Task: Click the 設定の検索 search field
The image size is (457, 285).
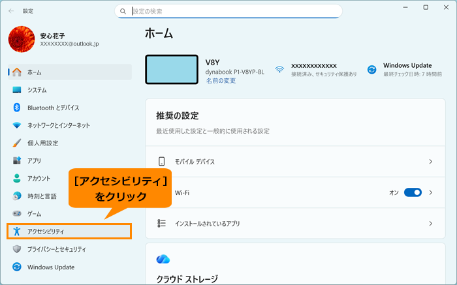Action: click(x=228, y=11)
